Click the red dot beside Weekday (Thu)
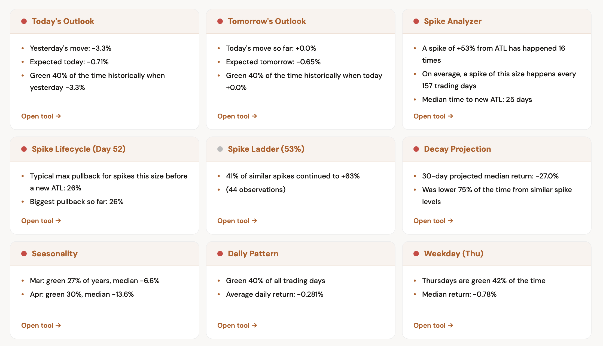Viewport: 603px width, 346px height. pos(416,254)
